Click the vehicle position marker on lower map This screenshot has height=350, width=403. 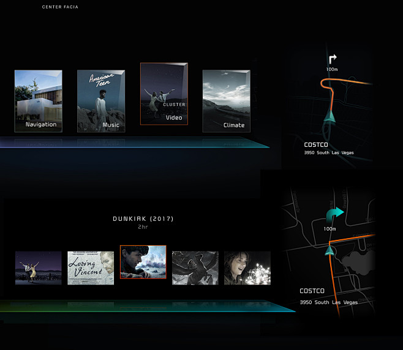330,250
